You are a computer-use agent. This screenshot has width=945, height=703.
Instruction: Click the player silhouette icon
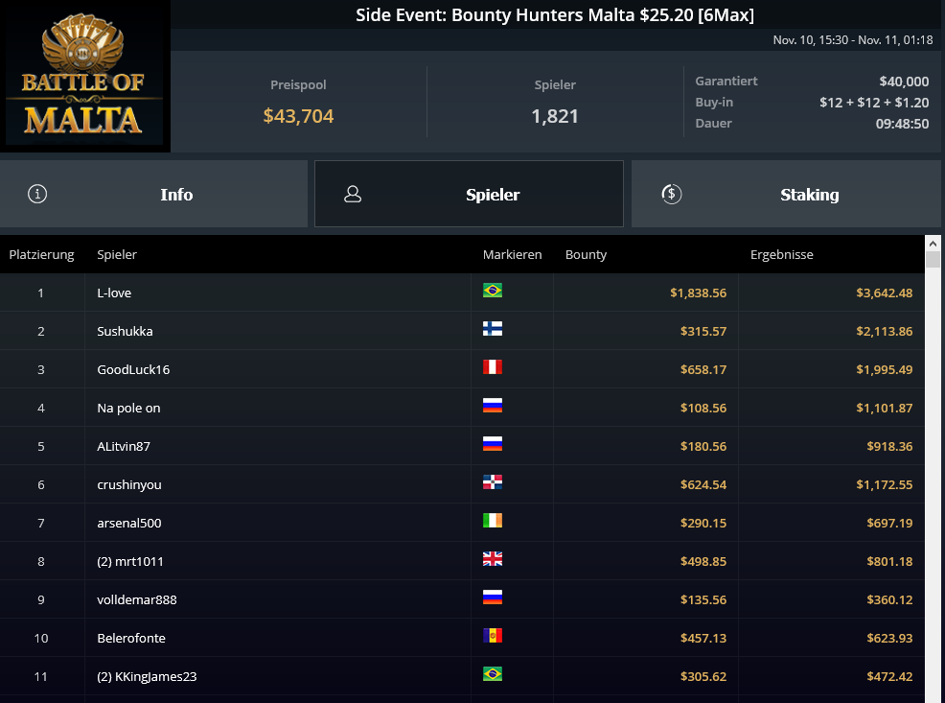point(353,194)
